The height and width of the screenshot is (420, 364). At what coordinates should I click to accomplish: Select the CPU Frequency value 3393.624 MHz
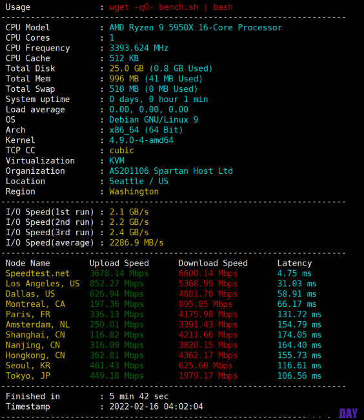[139, 48]
